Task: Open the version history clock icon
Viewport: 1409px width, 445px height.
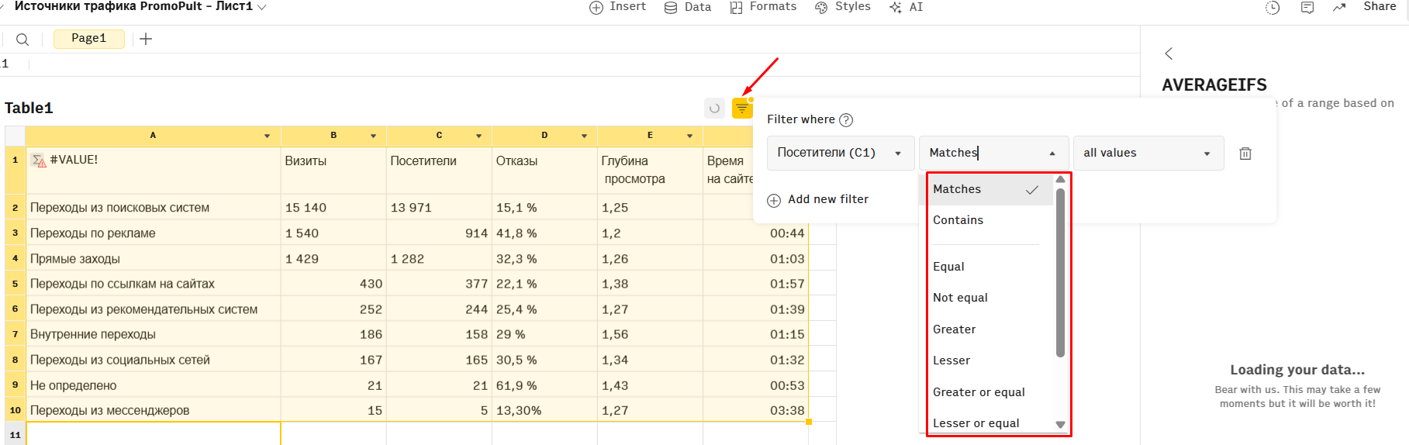Action: (x=1273, y=8)
